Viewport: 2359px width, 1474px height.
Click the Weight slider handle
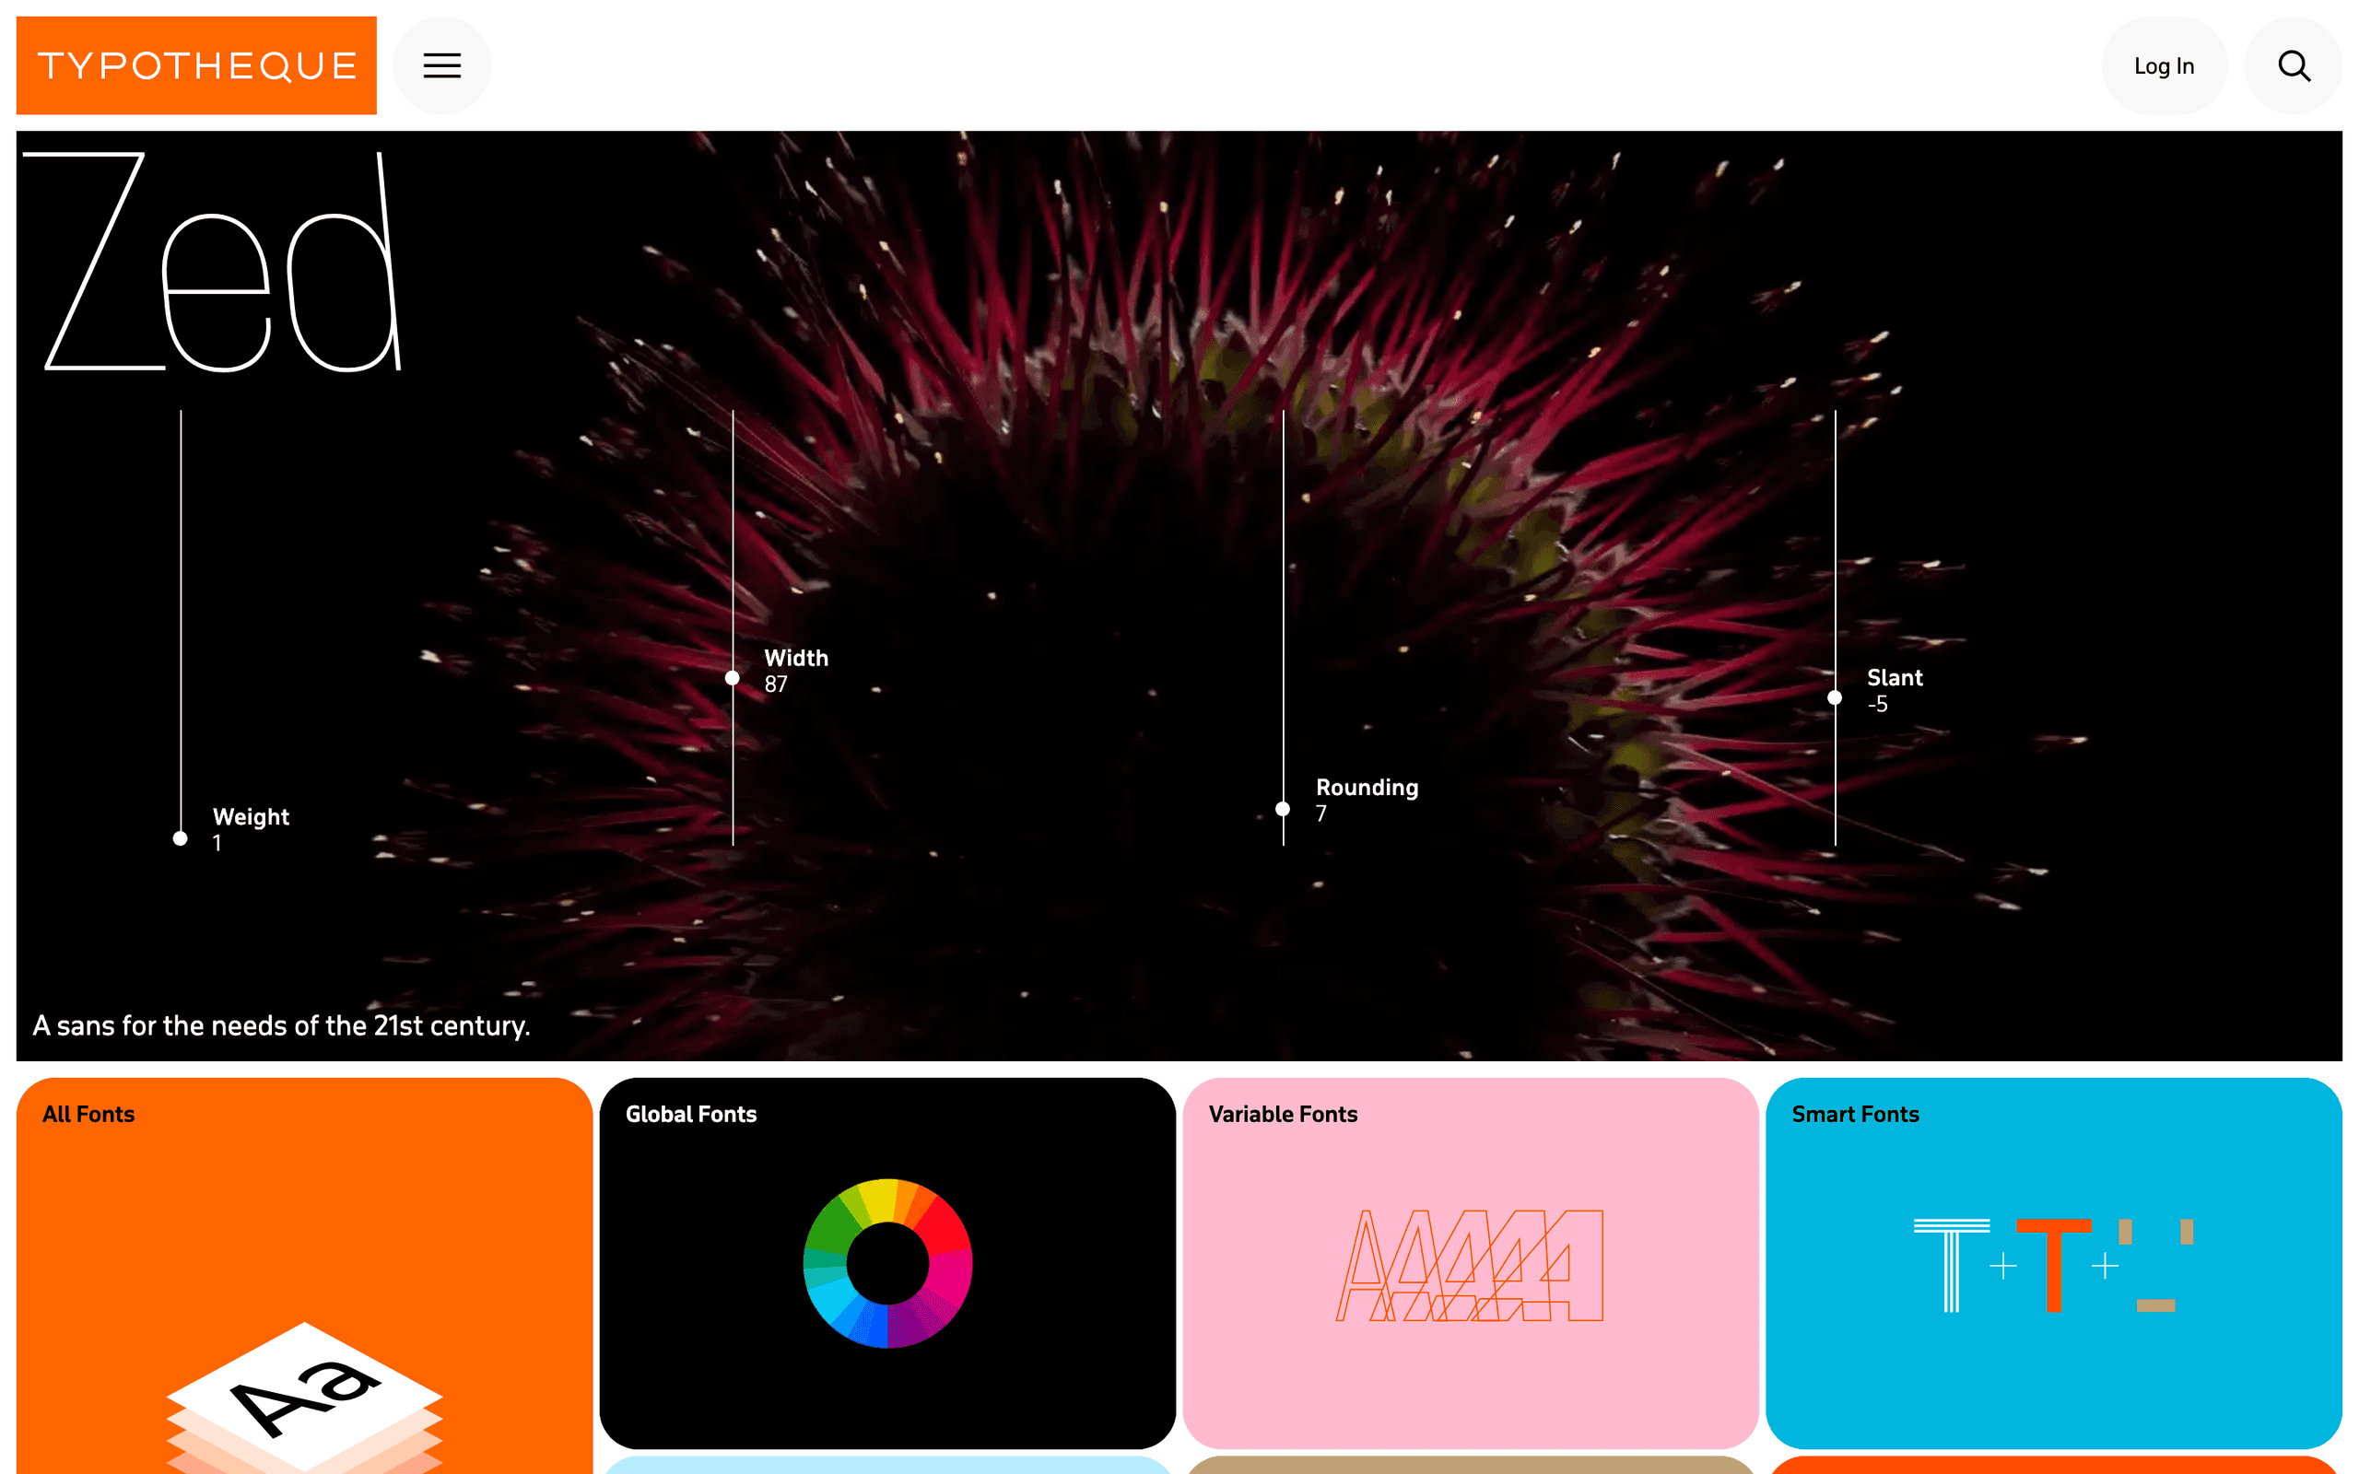pyautogui.click(x=181, y=838)
